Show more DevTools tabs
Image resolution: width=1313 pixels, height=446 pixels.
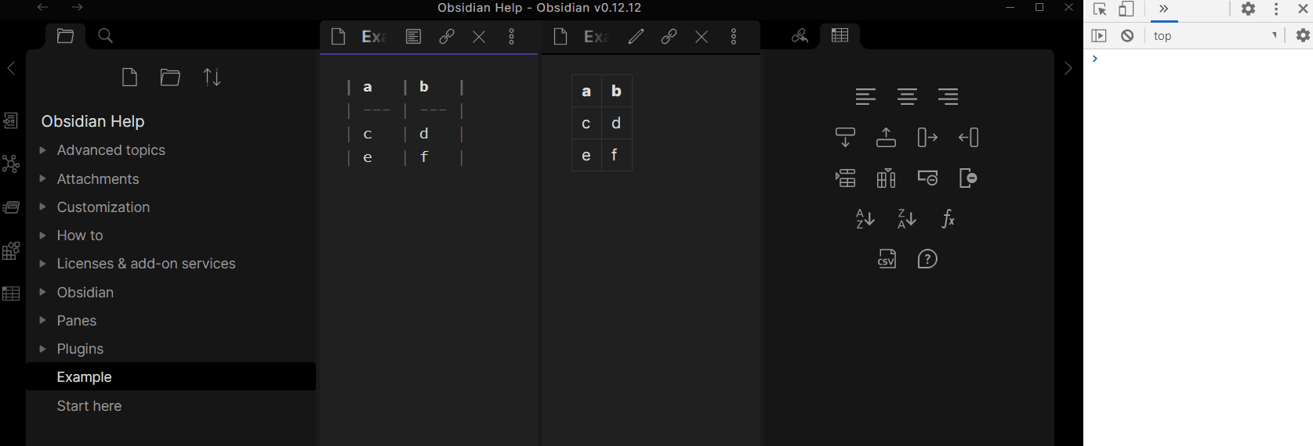1164,9
